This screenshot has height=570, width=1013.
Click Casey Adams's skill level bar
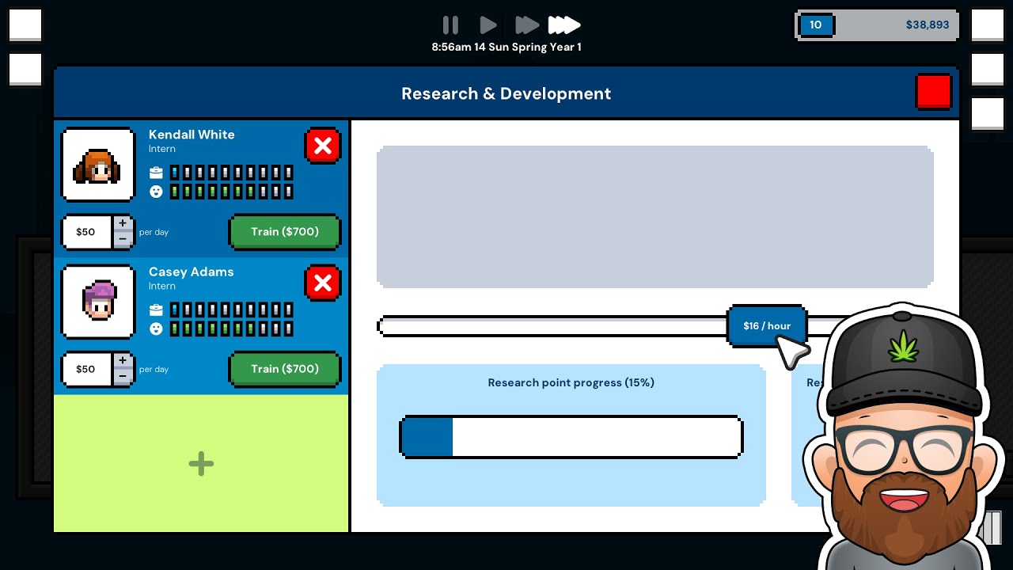pyautogui.click(x=231, y=310)
